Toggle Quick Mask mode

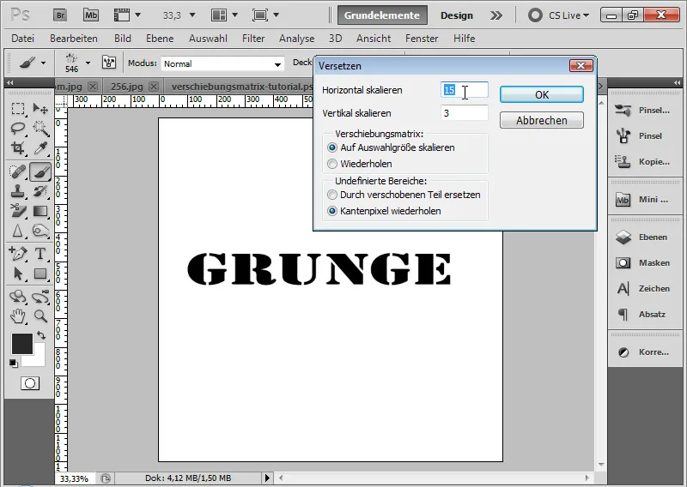point(30,383)
